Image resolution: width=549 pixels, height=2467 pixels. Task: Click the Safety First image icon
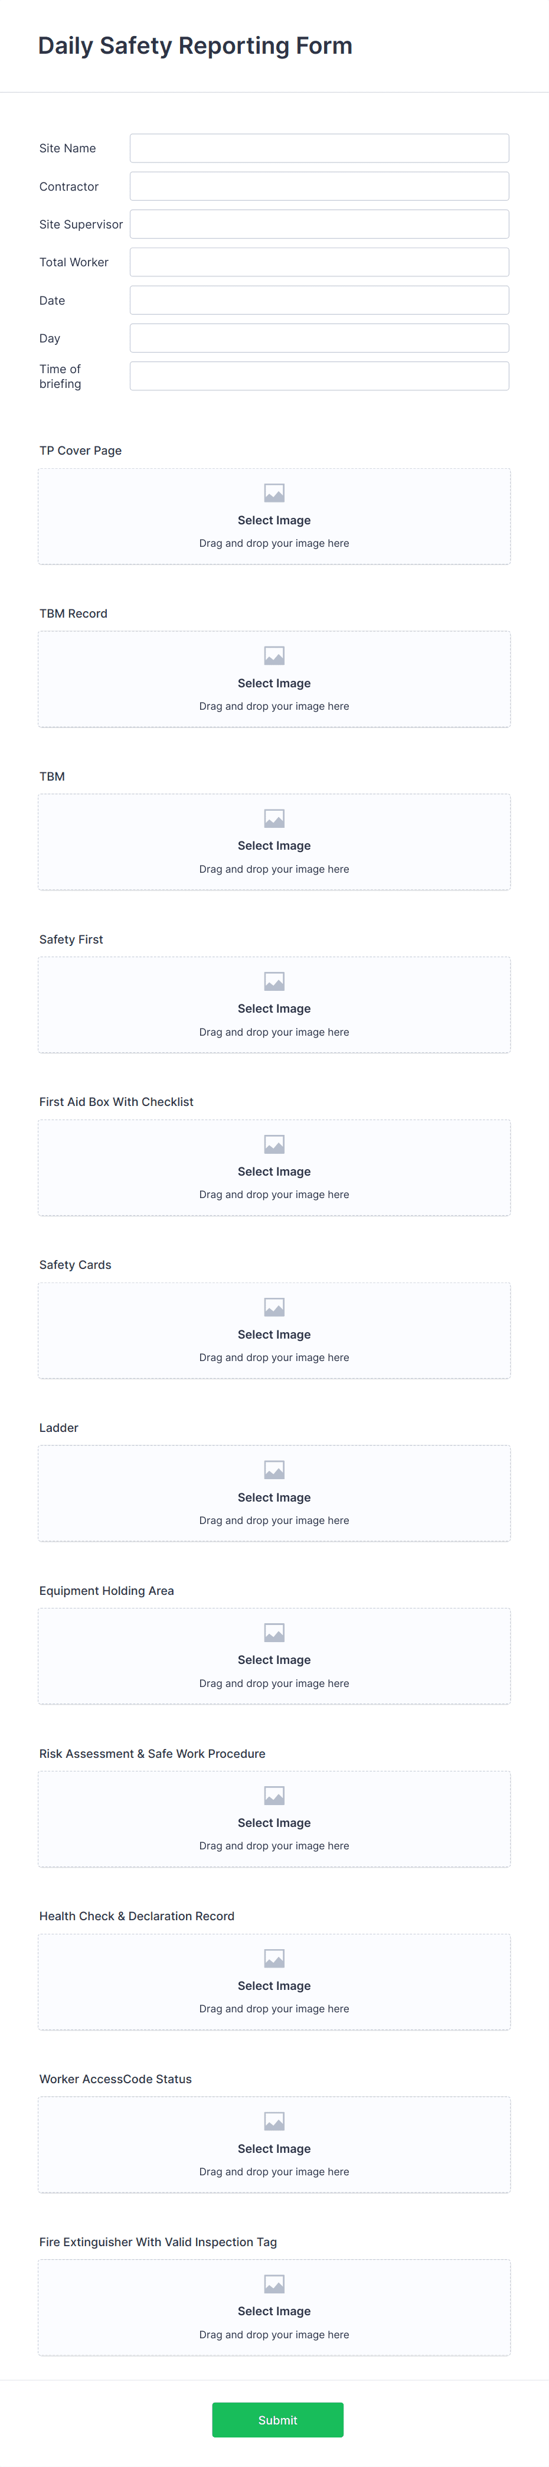[274, 981]
